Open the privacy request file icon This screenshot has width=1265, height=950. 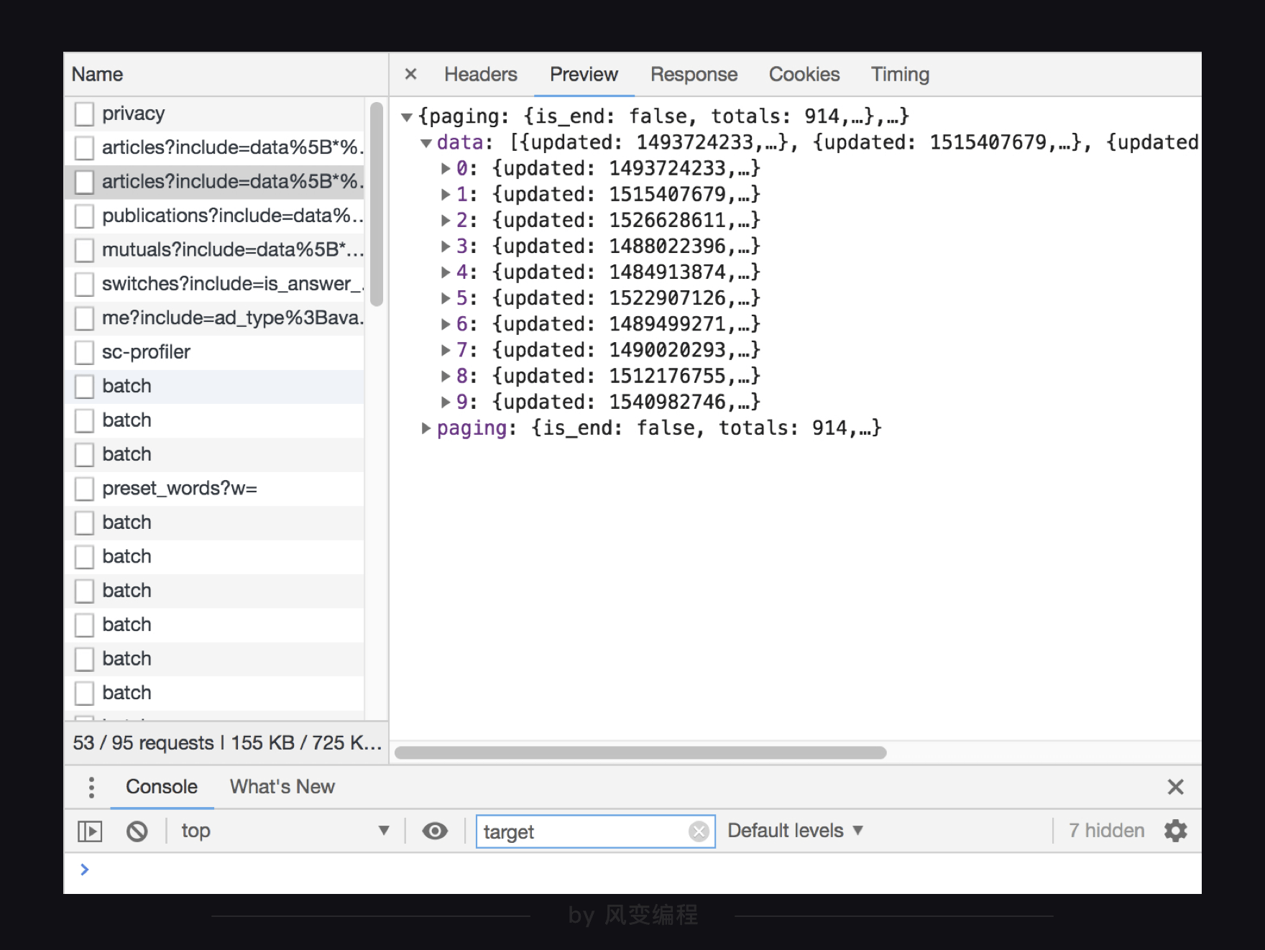(x=85, y=114)
